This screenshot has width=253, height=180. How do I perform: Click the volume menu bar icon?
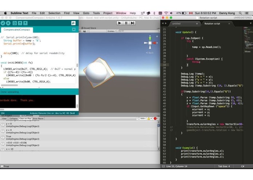[x=171, y=13]
